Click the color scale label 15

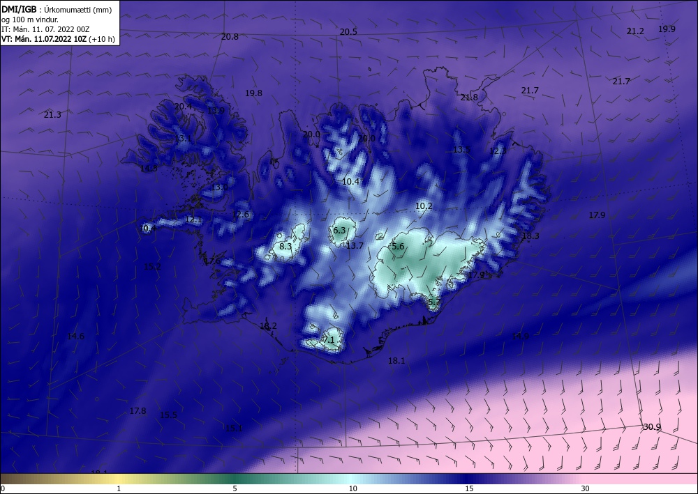tap(469, 489)
